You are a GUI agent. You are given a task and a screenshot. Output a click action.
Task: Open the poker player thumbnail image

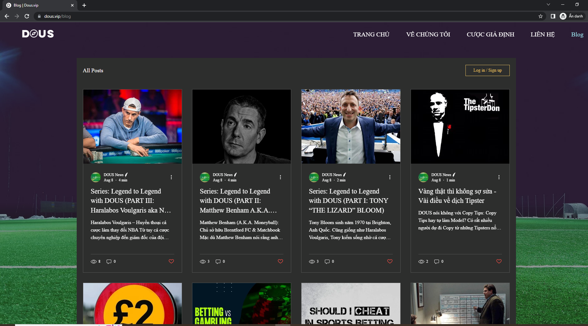click(x=133, y=127)
